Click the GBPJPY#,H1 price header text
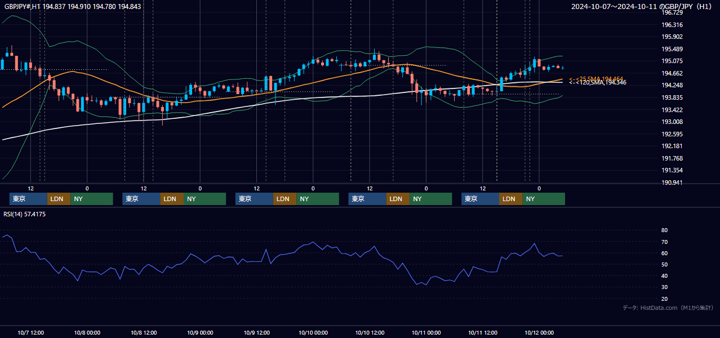 (x=73, y=7)
